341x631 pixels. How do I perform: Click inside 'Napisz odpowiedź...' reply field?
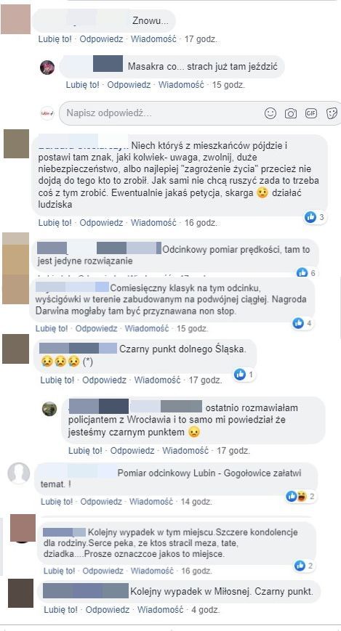161,113
